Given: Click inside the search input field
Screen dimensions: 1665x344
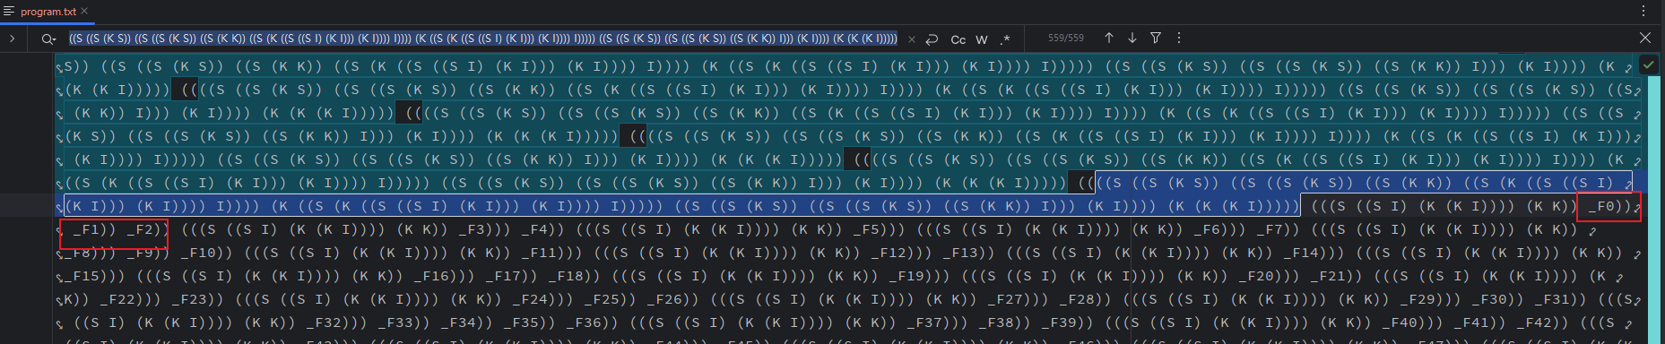Looking at the screenshot, I should tap(483, 39).
